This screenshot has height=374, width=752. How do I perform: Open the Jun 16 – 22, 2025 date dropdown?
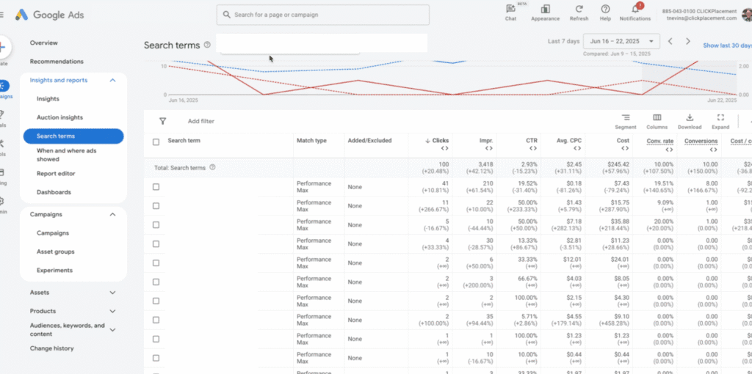pyautogui.click(x=621, y=42)
